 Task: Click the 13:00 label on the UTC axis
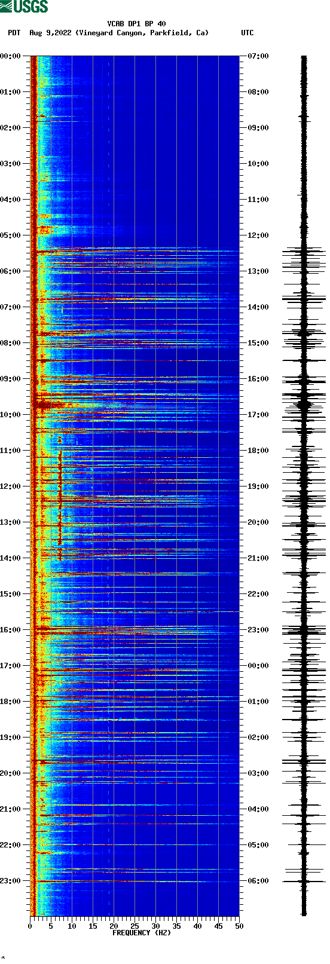[258, 271]
